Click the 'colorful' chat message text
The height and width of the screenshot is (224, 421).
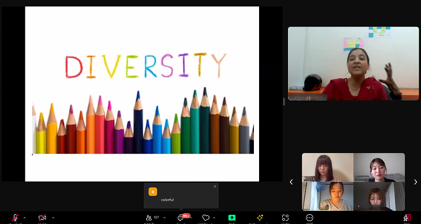coord(167,200)
